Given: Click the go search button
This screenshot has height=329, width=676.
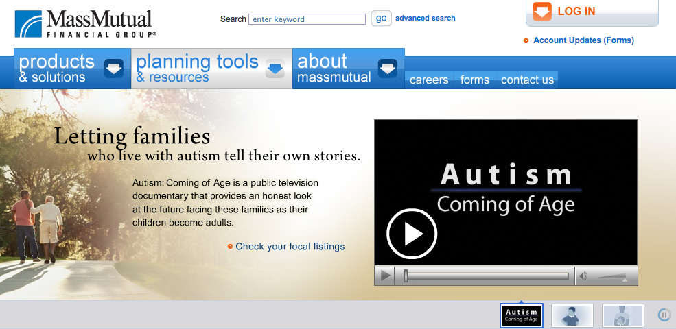Looking at the screenshot, I should click(x=381, y=19).
